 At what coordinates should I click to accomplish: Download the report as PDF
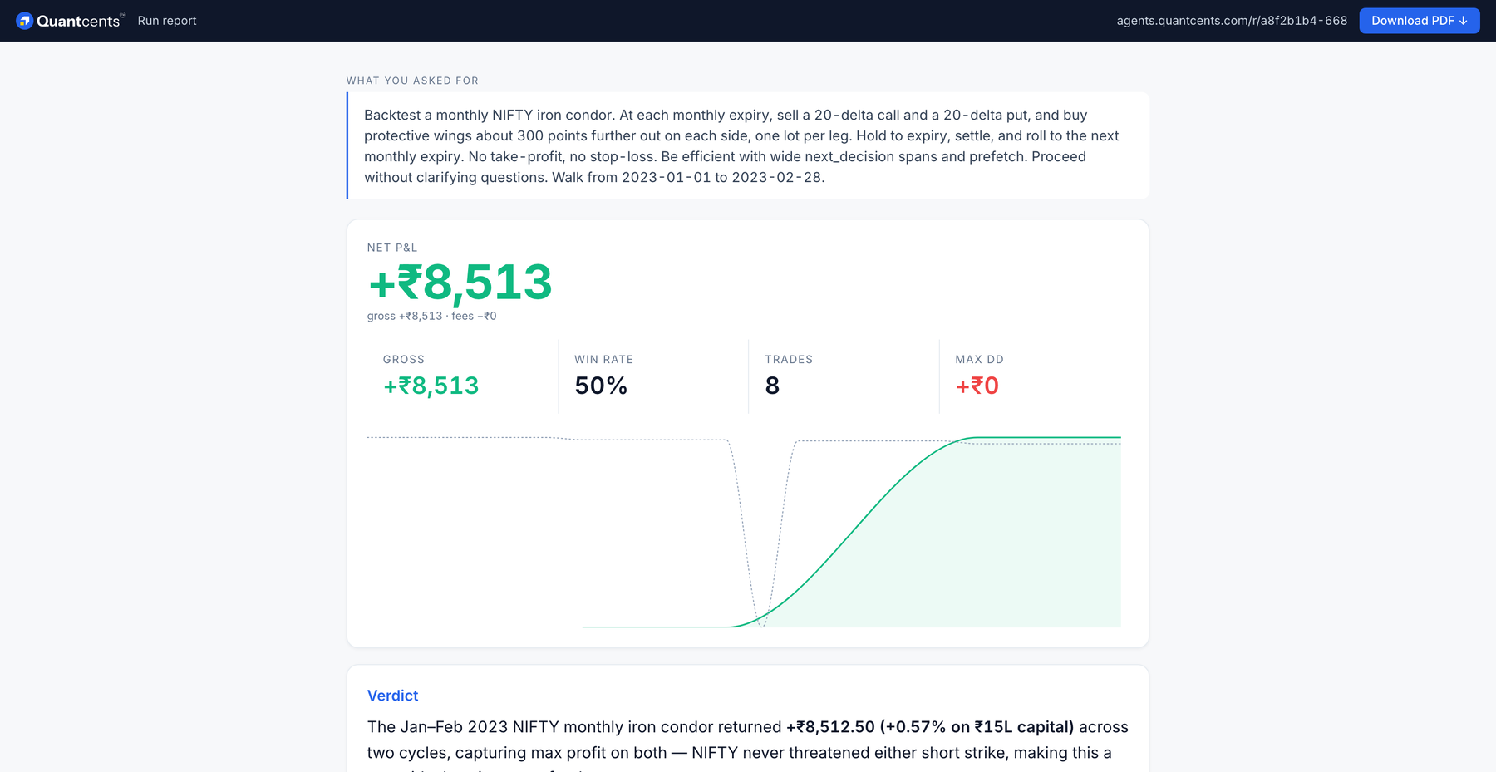1419,21
